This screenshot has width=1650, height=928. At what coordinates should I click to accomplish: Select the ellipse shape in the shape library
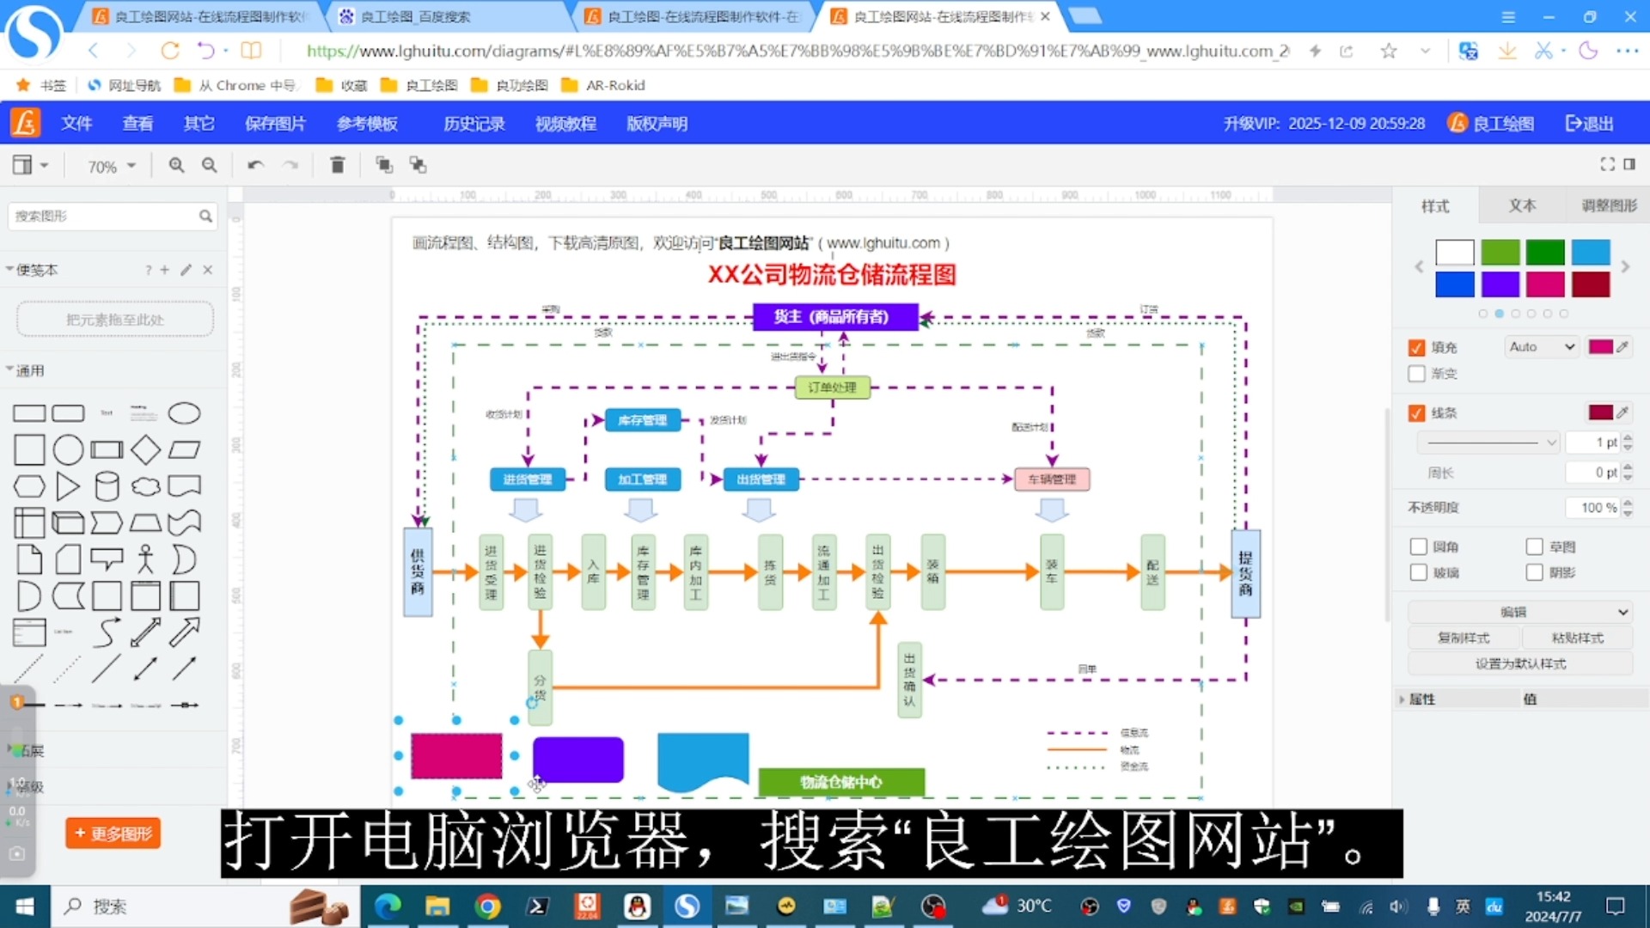click(x=184, y=412)
